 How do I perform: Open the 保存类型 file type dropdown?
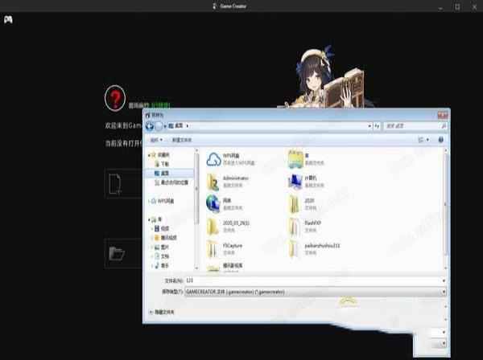[314, 294]
